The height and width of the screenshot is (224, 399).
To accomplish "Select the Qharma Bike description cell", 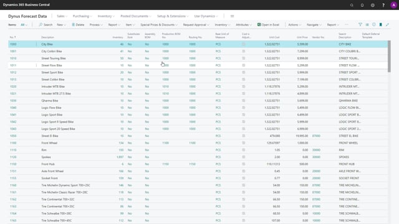I will click(50, 101).
